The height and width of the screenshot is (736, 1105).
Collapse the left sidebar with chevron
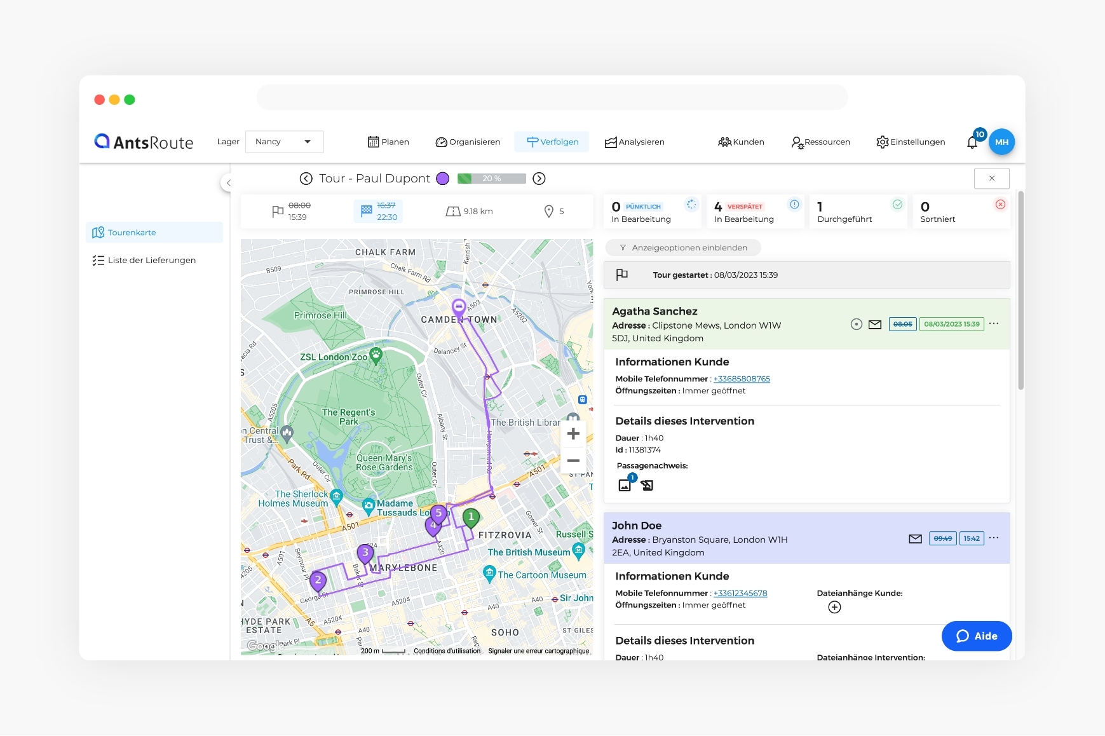tap(228, 182)
